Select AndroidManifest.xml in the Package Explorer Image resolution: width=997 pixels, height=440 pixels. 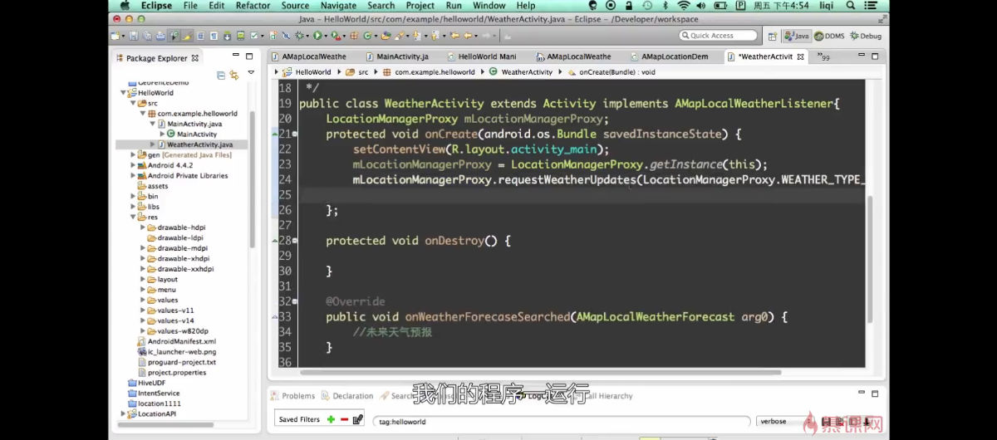176,341
